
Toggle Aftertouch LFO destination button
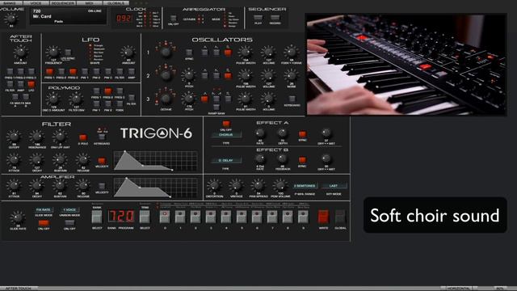pyautogui.click(x=32, y=84)
